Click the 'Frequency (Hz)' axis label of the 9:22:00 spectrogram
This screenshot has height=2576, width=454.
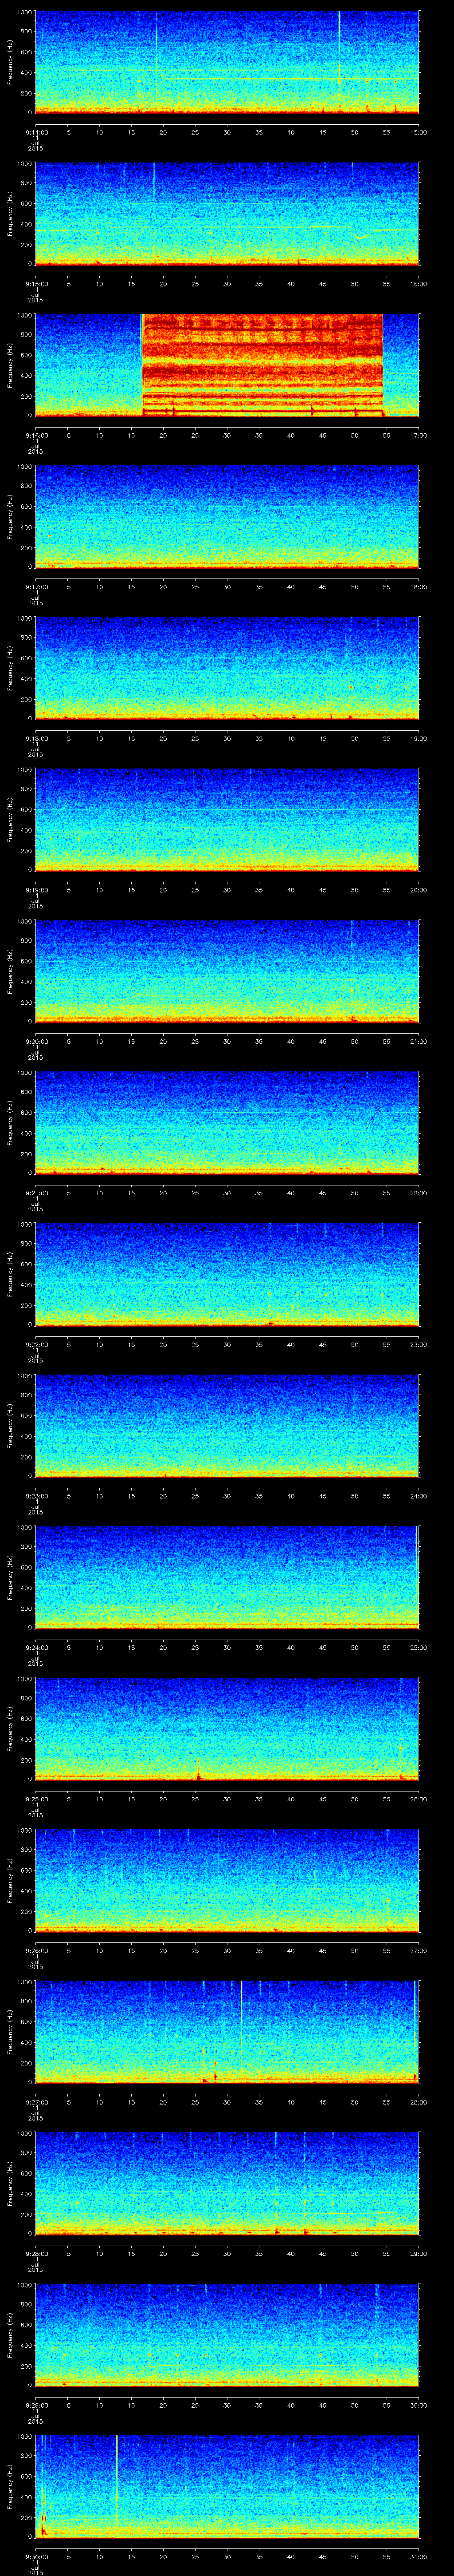(10, 1274)
